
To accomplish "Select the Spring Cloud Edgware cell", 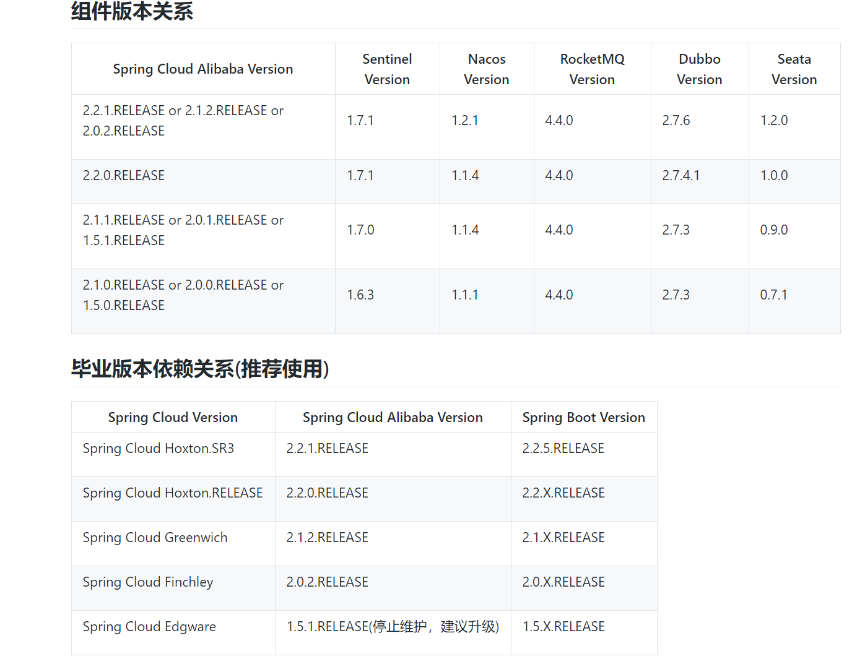I will 149,627.
